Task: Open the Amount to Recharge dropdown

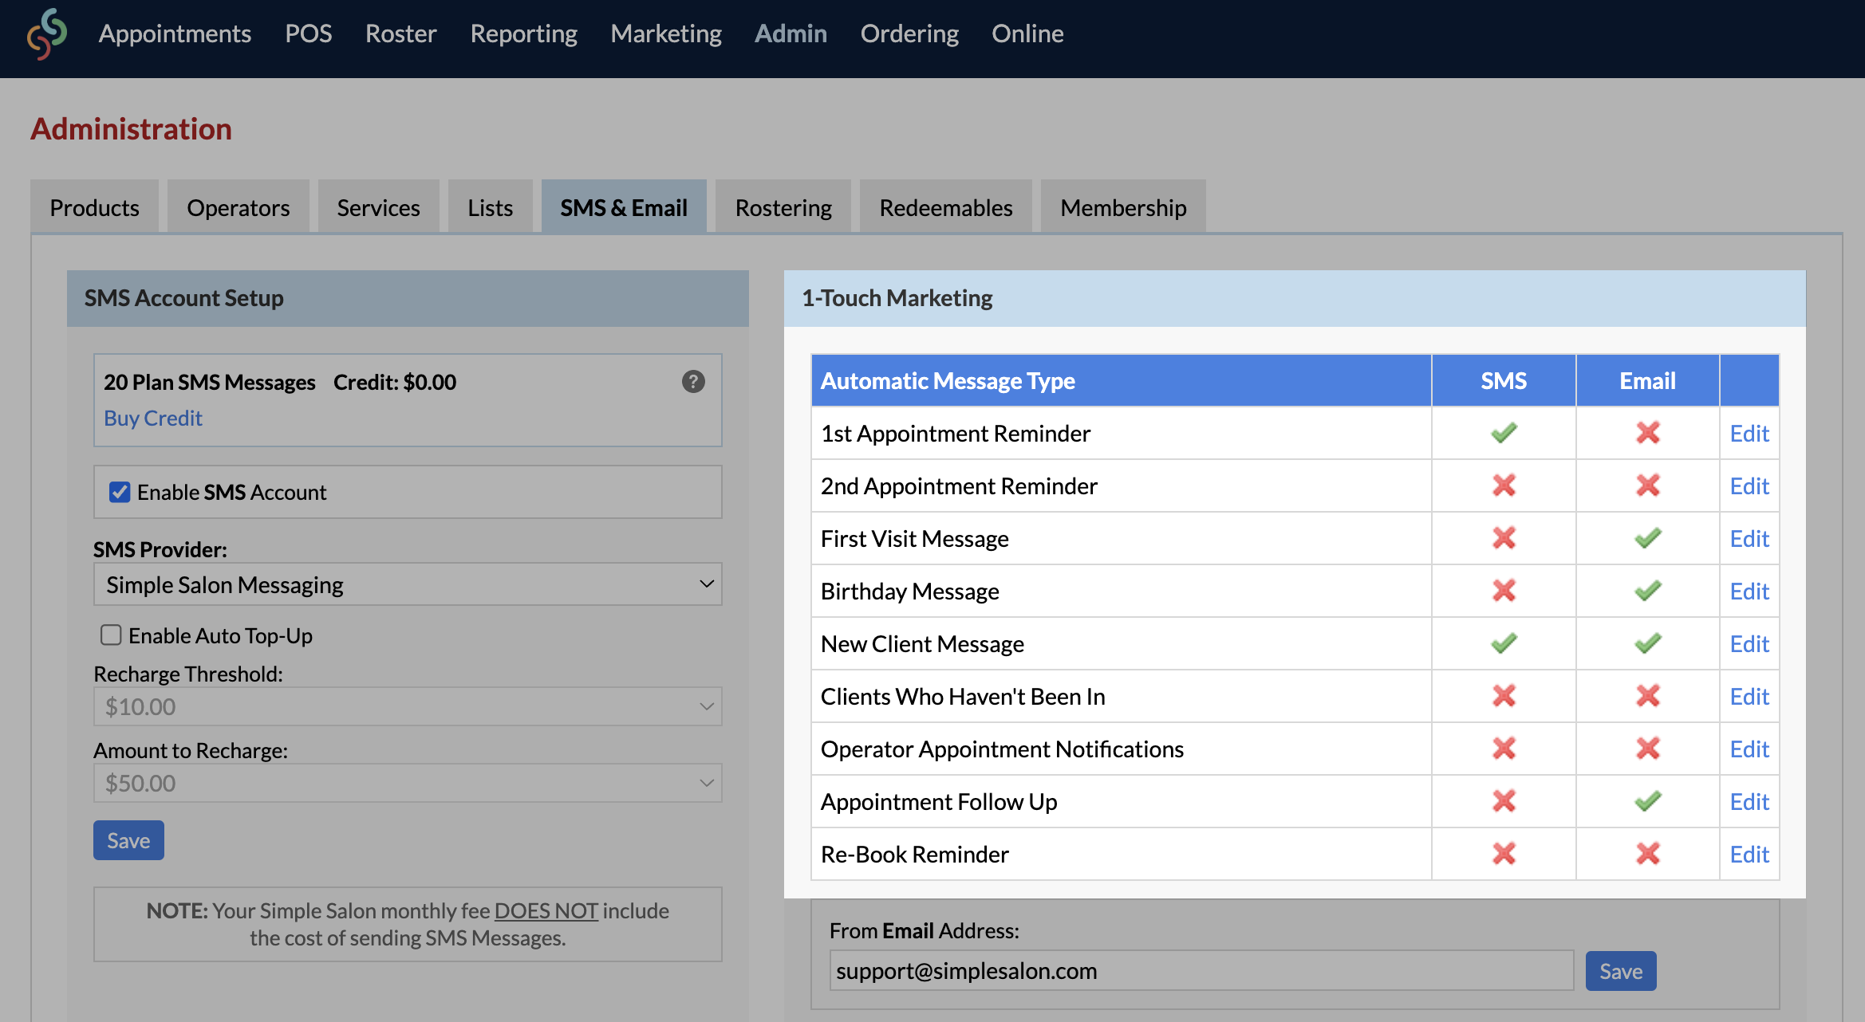Action: click(x=408, y=782)
